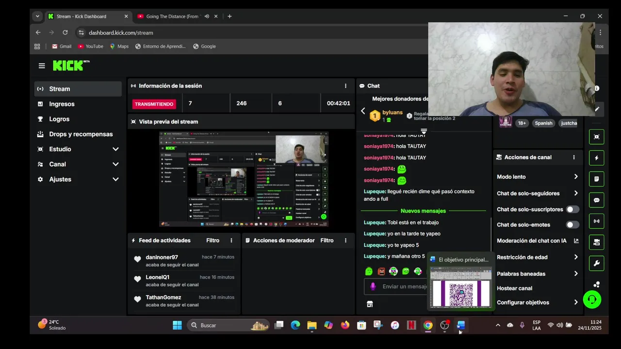The height and width of the screenshot is (349, 621).
Task: Open the YouTube bookmark
Action: point(91,47)
